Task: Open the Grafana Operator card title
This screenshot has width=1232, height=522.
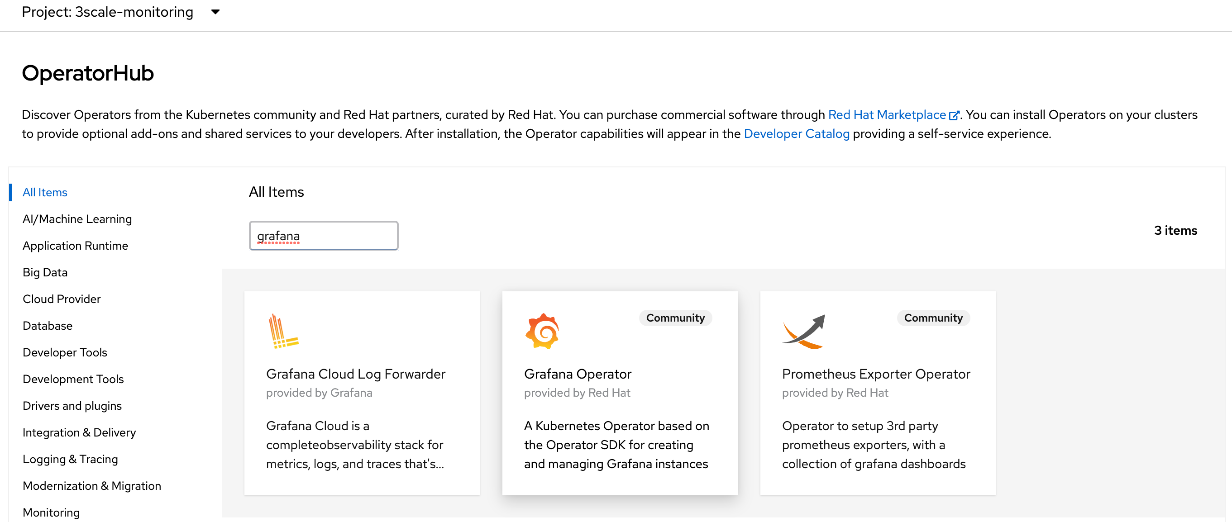Action: coord(577,374)
